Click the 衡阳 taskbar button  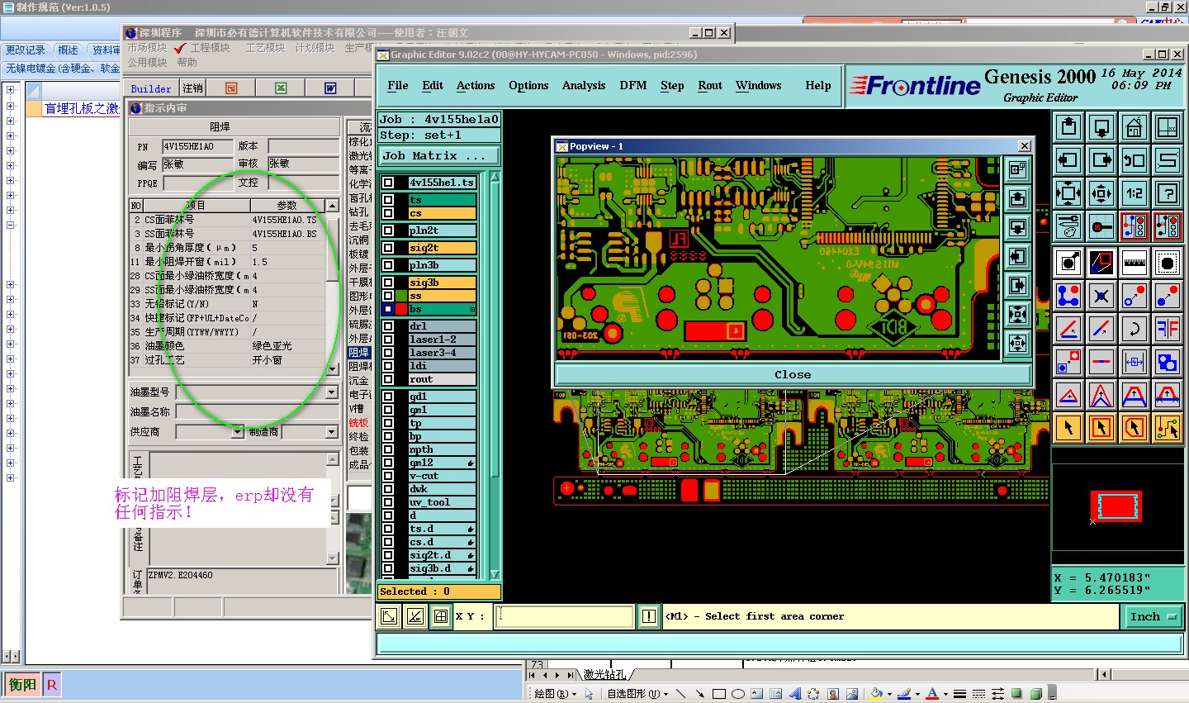22,684
